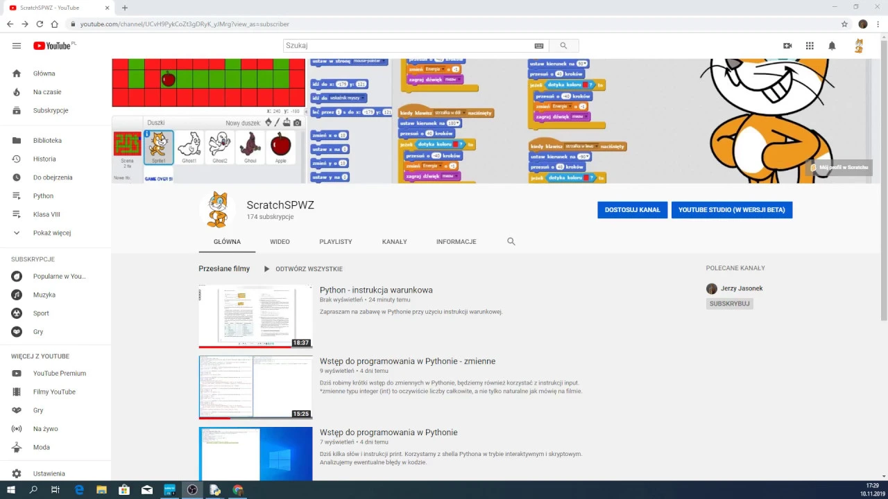Click the search magnifier button
The width and height of the screenshot is (888, 499).
tap(563, 46)
